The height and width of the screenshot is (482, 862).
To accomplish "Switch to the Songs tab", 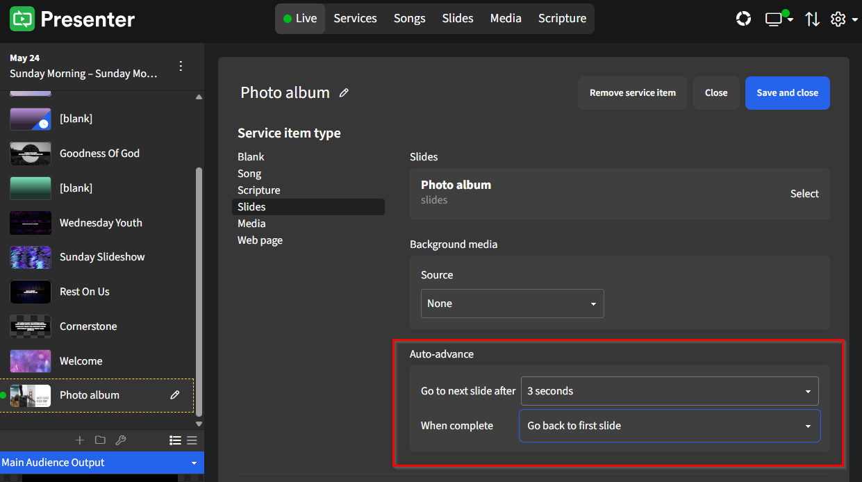I will [409, 19].
